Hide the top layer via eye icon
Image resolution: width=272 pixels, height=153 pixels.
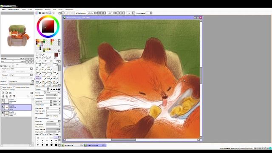click(3, 100)
